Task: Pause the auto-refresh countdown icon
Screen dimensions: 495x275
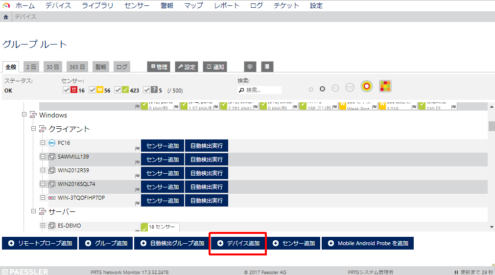Action: point(456,272)
